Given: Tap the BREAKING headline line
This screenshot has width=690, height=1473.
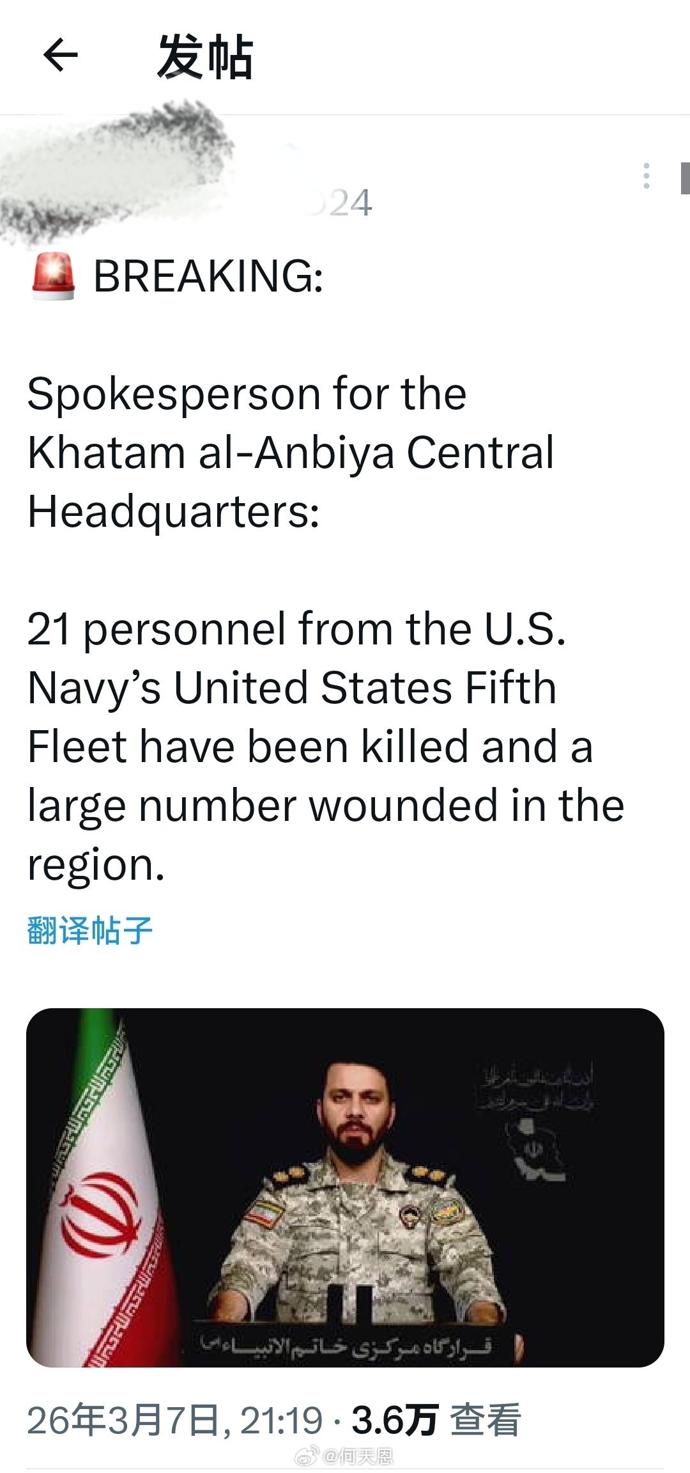Looking at the screenshot, I should 211,272.
